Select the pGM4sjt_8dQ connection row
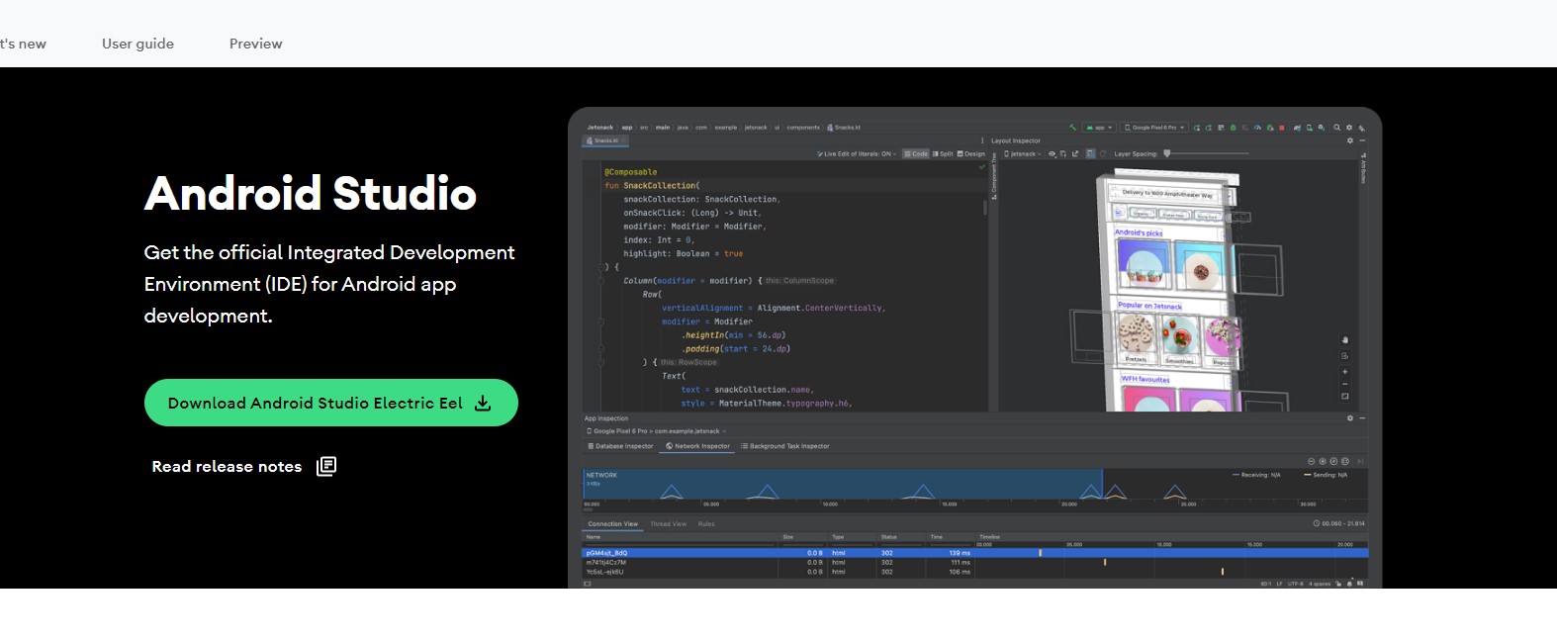 (x=974, y=553)
